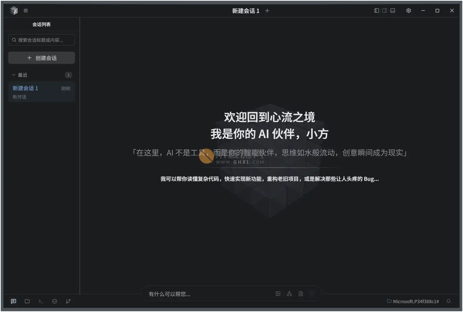Collapse the 最近 section
Viewport: 463px width, 312px height.
click(14, 75)
